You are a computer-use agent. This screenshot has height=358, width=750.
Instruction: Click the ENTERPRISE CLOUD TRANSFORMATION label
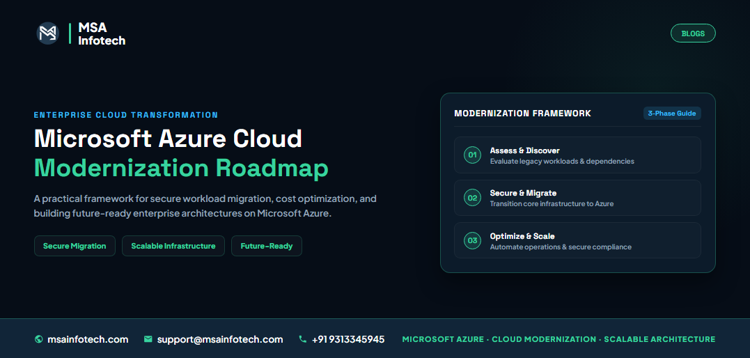tap(126, 115)
